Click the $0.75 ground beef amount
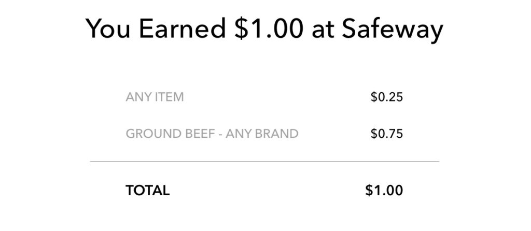Image resolution: width=531 pixels, height=231 pixels. tap(387, 134)
